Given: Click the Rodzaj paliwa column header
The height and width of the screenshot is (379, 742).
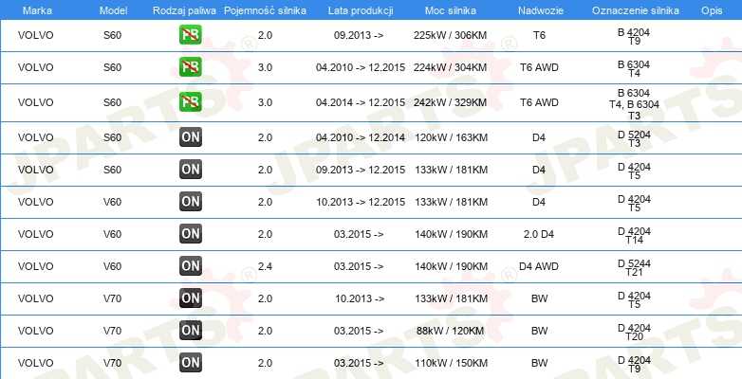Looking at the screenshot, I should [185, 10].
